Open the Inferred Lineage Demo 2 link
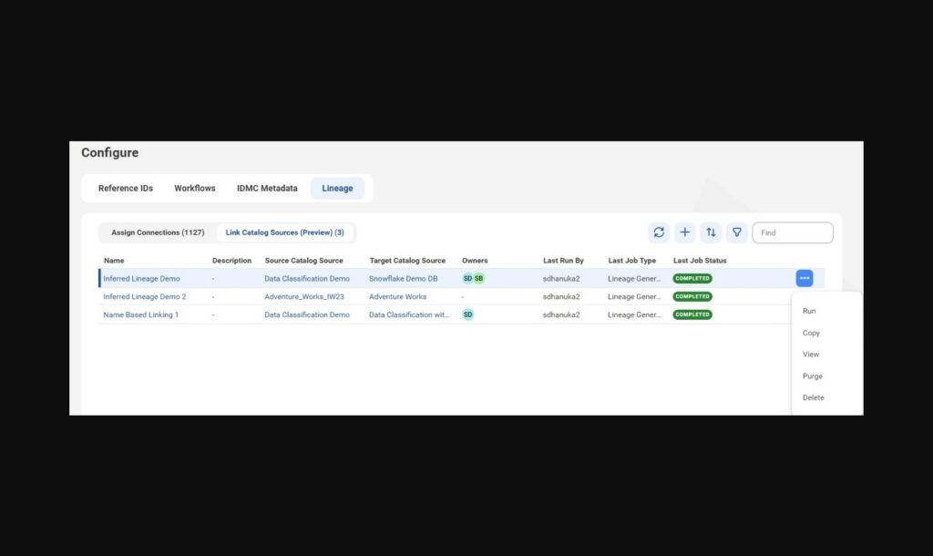The width and height of the screenshot is (933, 556). [x=145, y=296]
